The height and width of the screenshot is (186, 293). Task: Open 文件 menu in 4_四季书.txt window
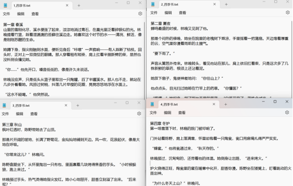(153, 113)
